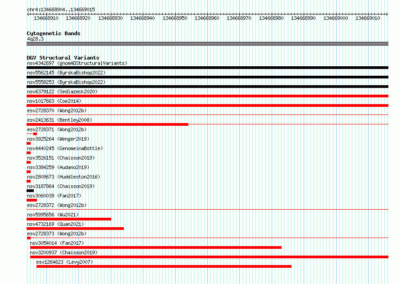Open esv2728372 (Wong2012b) label
Screen dimensions: 401x284
(57, 205)
